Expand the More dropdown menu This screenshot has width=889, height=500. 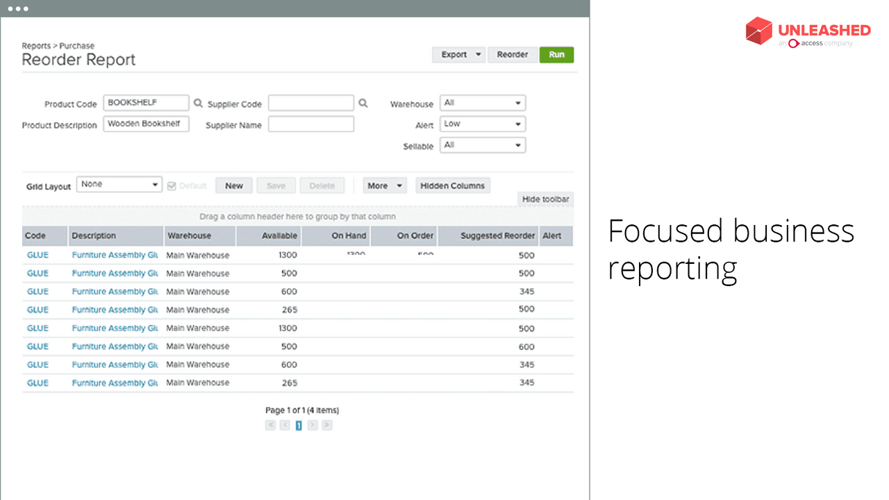[x=384, y=185]
